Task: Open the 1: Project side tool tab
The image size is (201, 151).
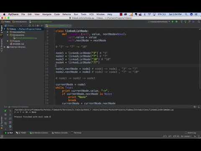Action: (2, 31)
